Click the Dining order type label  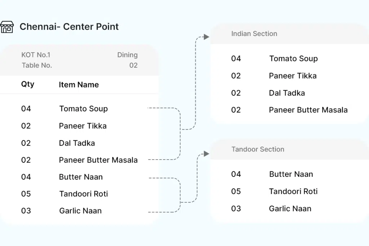click(x=127, y=55)
